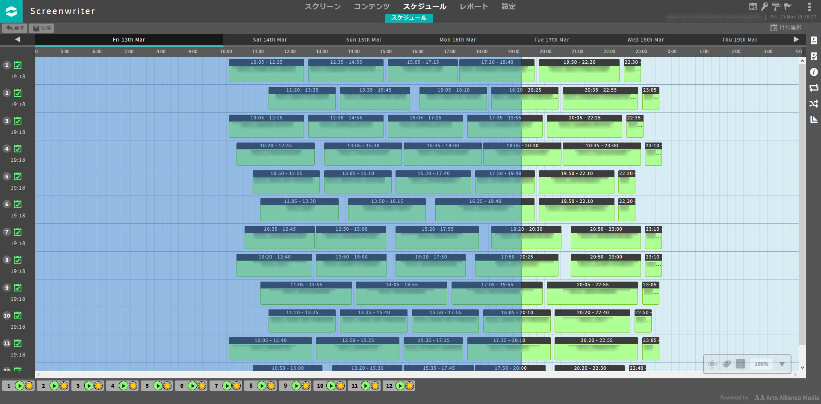Click the 保存 save button
Screen dimensions: 821x404
point(41,28)
